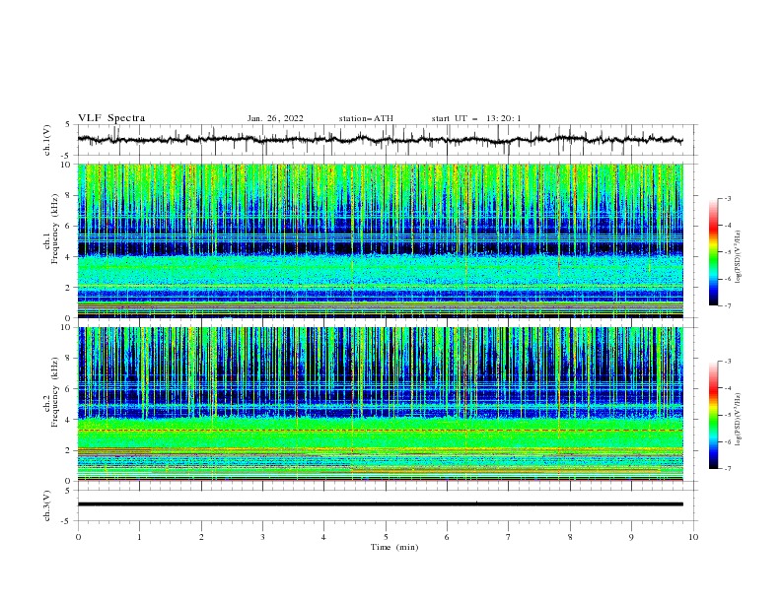Click the '-7' value on ch.2 colorbar
This screenshot has height=603, width=781.
[x=727, y=468]
